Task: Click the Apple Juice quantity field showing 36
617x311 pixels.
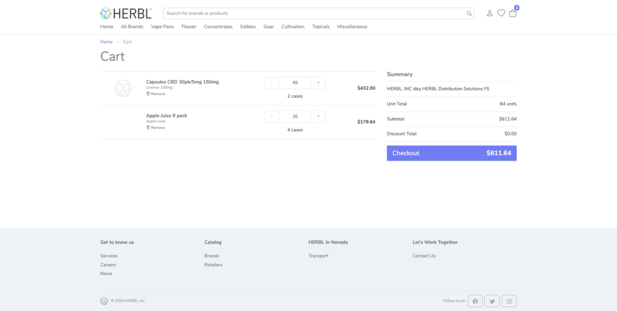Action: (x=295, y=116)
